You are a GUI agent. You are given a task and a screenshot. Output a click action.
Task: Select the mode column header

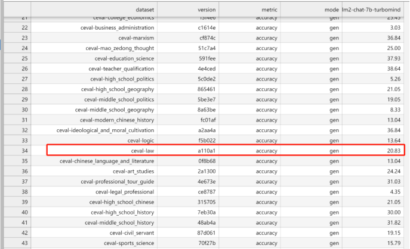pos(311,10)
